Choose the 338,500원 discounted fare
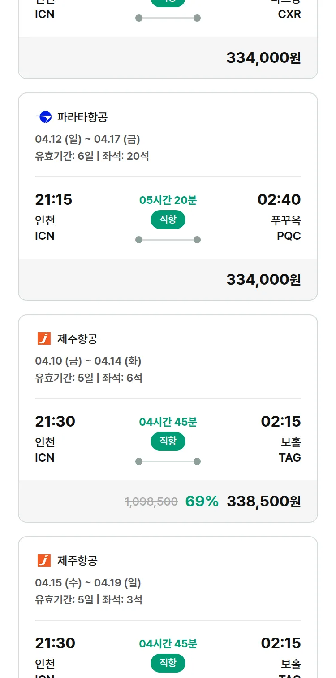The image size is (336, 678). 263,502
